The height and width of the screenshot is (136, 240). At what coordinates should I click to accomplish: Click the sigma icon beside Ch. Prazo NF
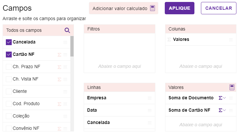(59, 67)
